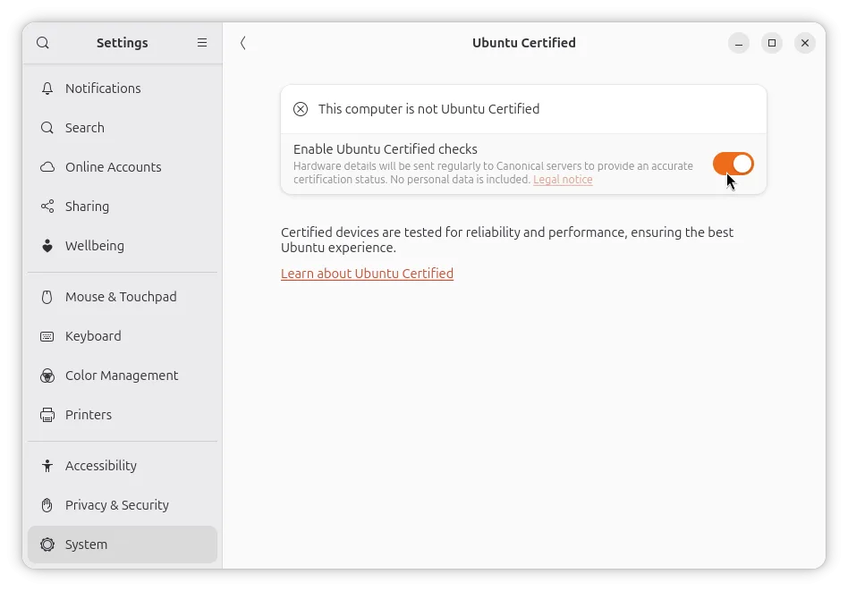Click the 'Hardware details will be sent' subtitle
Image resolution: width=848 pixels, height=591 pixels.
click(x=493, y=173)
